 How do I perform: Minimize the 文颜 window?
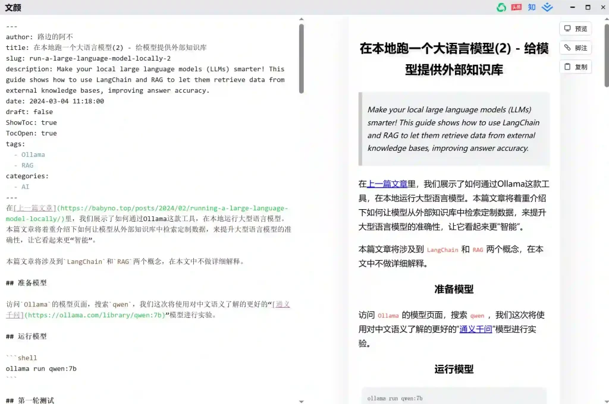pyautogui.click(x=573, y=7)
